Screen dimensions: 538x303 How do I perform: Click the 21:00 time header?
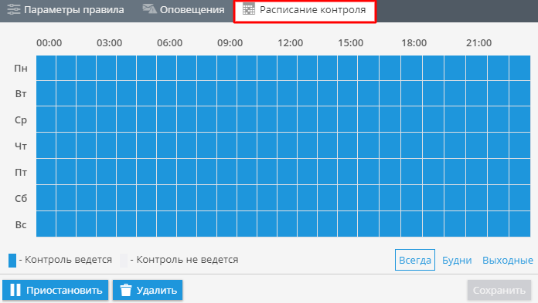point(478,43)
